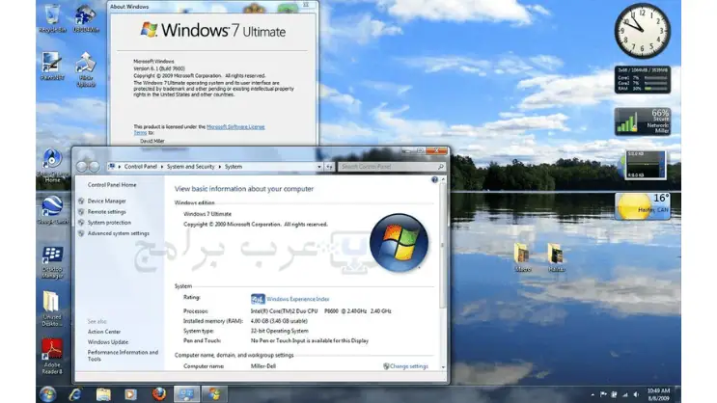Click the CPU meter gadget

[642, 79]
